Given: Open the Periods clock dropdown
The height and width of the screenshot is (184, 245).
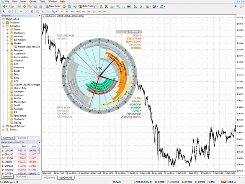Looking at the screenshot, I should pyautogui.click(x=155, y=6).
